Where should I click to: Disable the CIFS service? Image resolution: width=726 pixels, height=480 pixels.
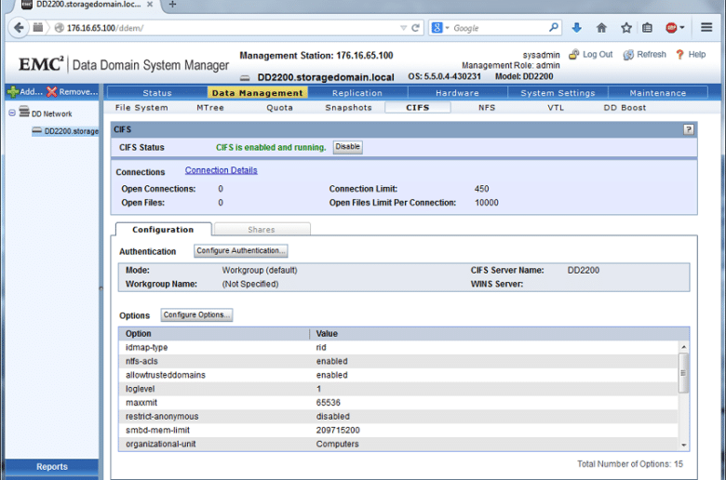[x=347, y=147]
